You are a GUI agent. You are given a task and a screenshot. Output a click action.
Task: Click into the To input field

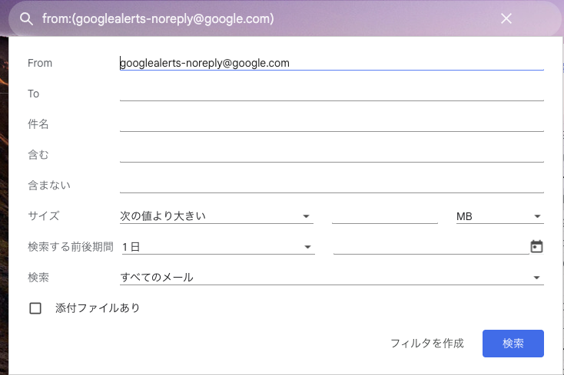331,94
